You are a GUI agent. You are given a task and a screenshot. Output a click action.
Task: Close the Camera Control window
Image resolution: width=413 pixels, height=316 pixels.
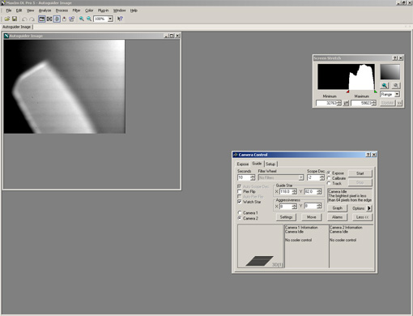click(374, 155)
